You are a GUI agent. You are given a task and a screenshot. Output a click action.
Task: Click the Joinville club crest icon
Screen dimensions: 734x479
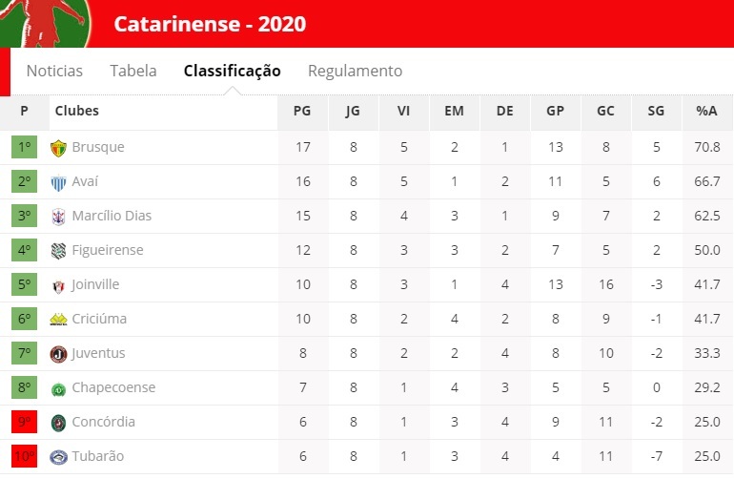58,286
